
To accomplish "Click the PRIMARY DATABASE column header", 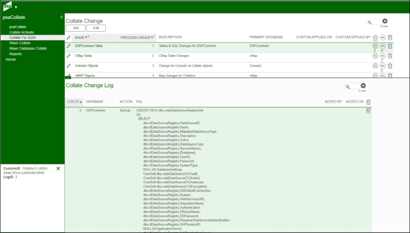I will pos(266,37).
